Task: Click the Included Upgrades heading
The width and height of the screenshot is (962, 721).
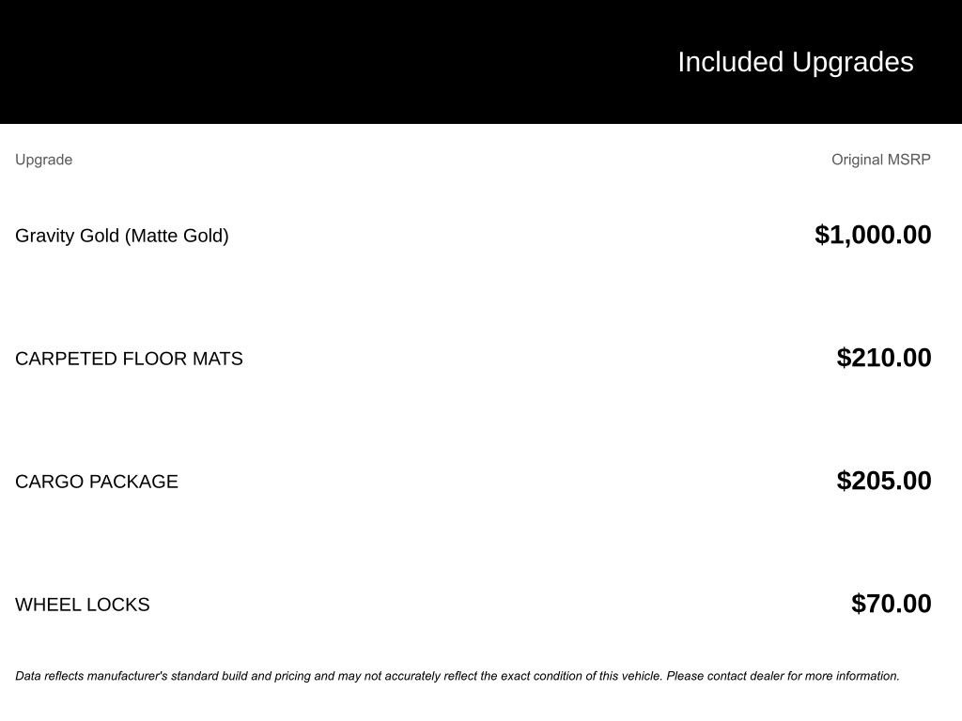Action: click(795, 62)
